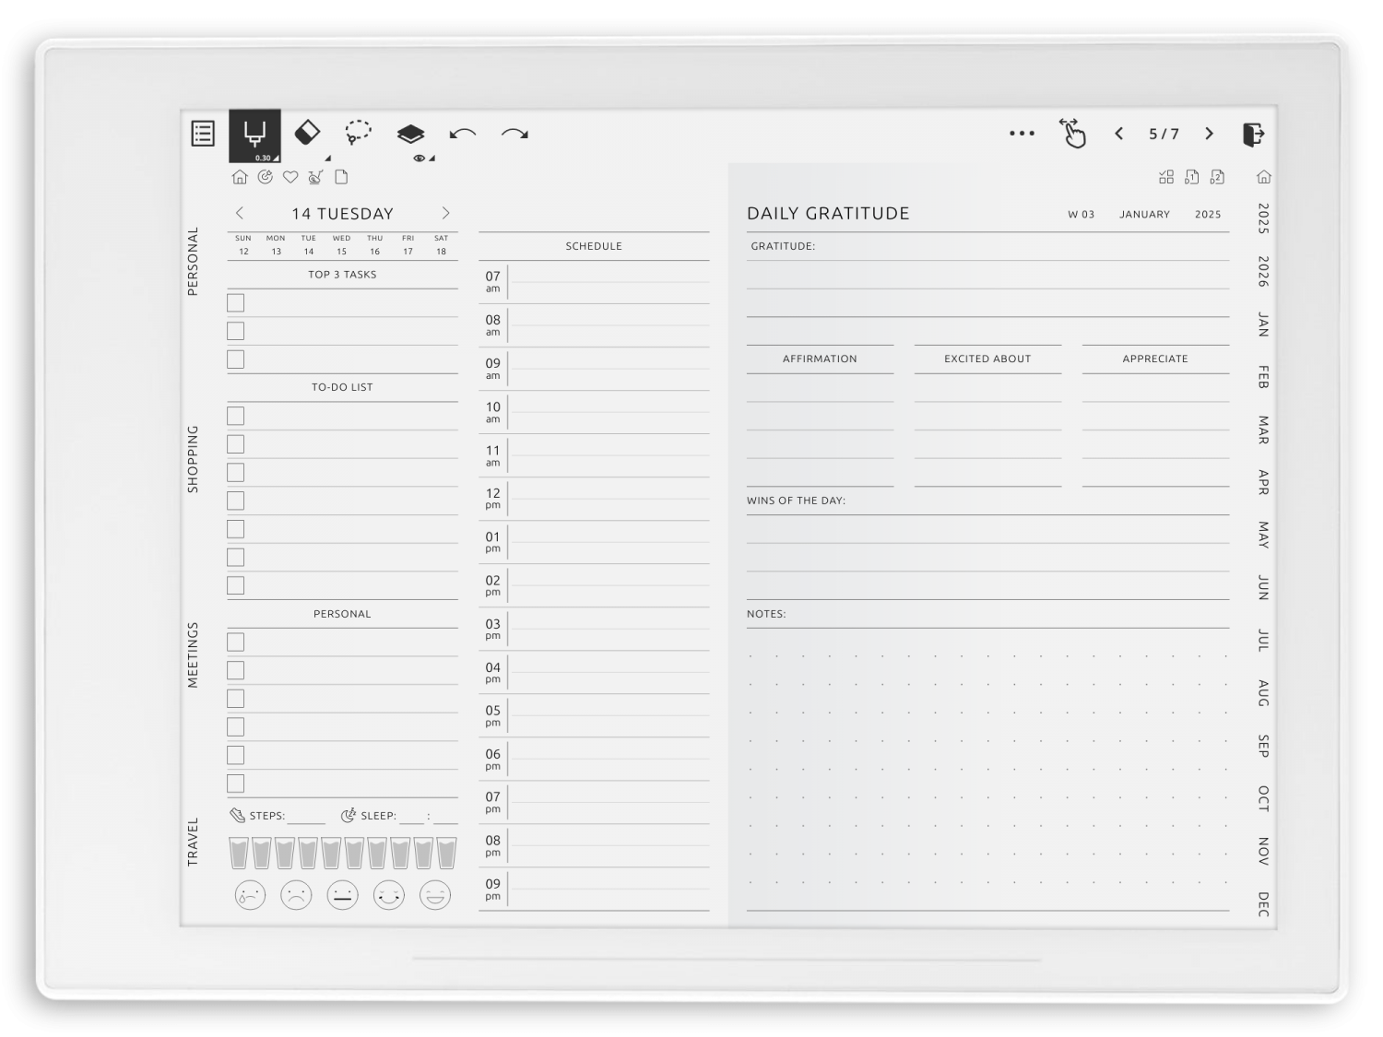1383x1037 pixels.
Task: Mark the first water glass
Action: click(239, 853)
